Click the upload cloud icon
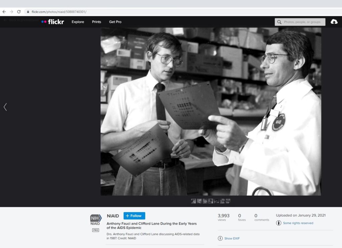The height and width of the screenshot is (248, 342). tap(334, 22)
